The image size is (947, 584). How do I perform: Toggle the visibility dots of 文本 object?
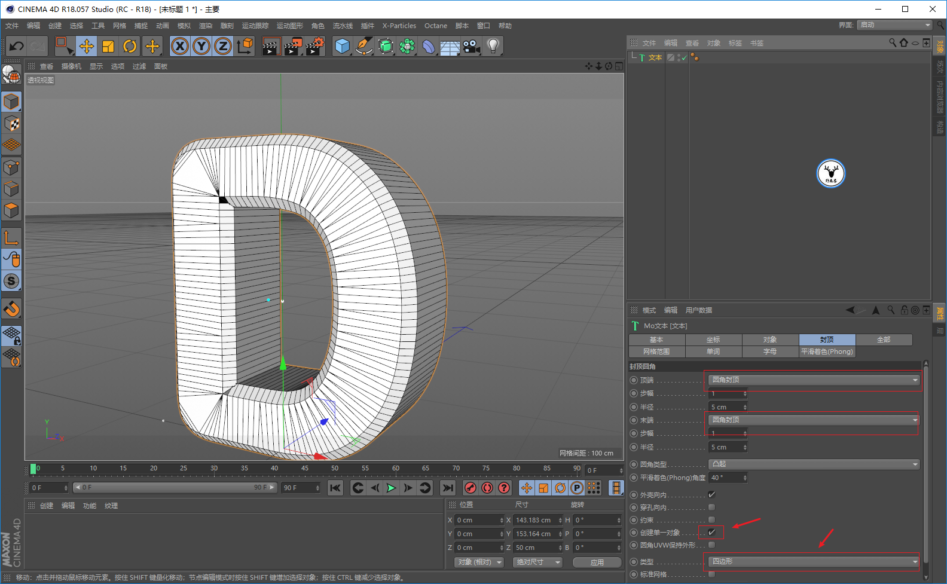[678, 58]
